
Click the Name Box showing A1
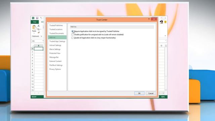37,41
